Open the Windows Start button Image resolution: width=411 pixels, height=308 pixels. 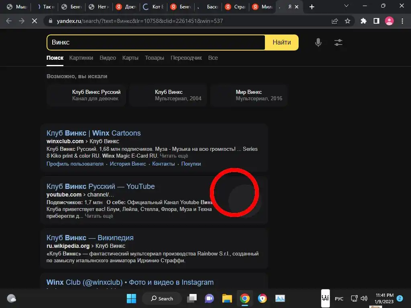pyautogui.click(x=131, y=298)
